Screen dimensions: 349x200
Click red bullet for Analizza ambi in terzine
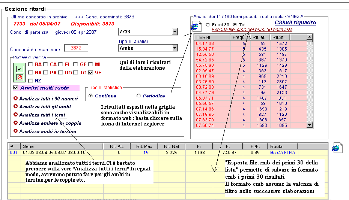pyautogui.click(x=15, y=131)
